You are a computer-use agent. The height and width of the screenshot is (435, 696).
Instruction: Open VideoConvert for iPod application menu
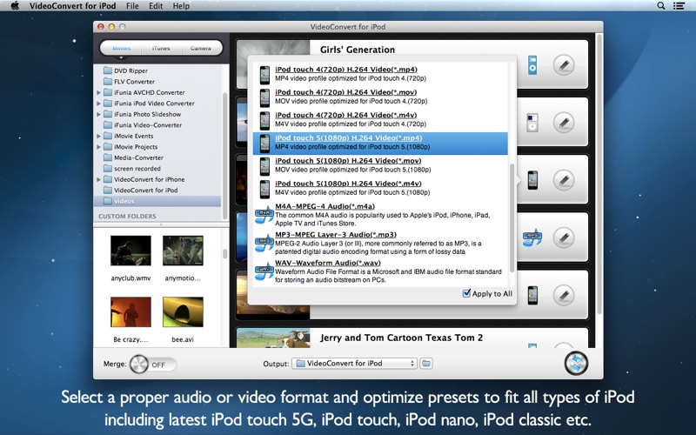click(72, 6)
